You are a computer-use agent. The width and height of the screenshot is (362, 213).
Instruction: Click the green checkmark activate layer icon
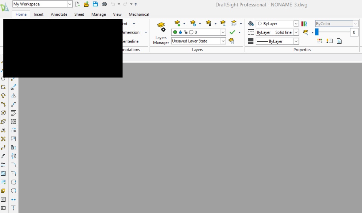pyautogui.click(x=233, y=32)
